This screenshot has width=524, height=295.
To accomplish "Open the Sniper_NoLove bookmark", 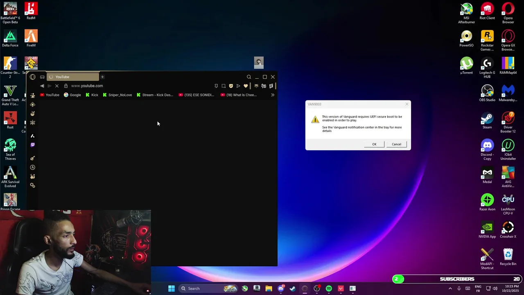I will [x=117, y=95].
